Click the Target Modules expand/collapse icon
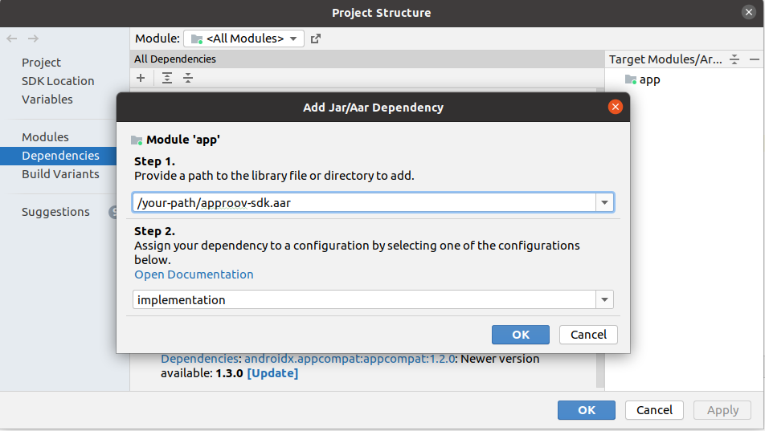The width and height of the screenshot is (765, 431). [x=734, y=59]
